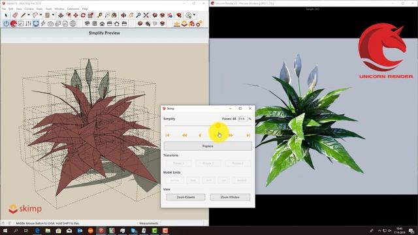Click the Measurements input box

tap(182, 223)
